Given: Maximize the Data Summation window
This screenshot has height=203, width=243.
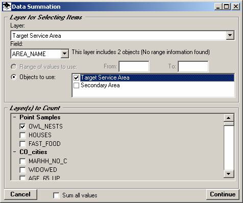Looking at the screenshot, I should 227,7.
